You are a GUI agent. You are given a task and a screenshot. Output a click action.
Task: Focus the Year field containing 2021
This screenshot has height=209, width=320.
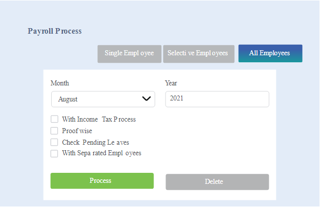[217, 99]
